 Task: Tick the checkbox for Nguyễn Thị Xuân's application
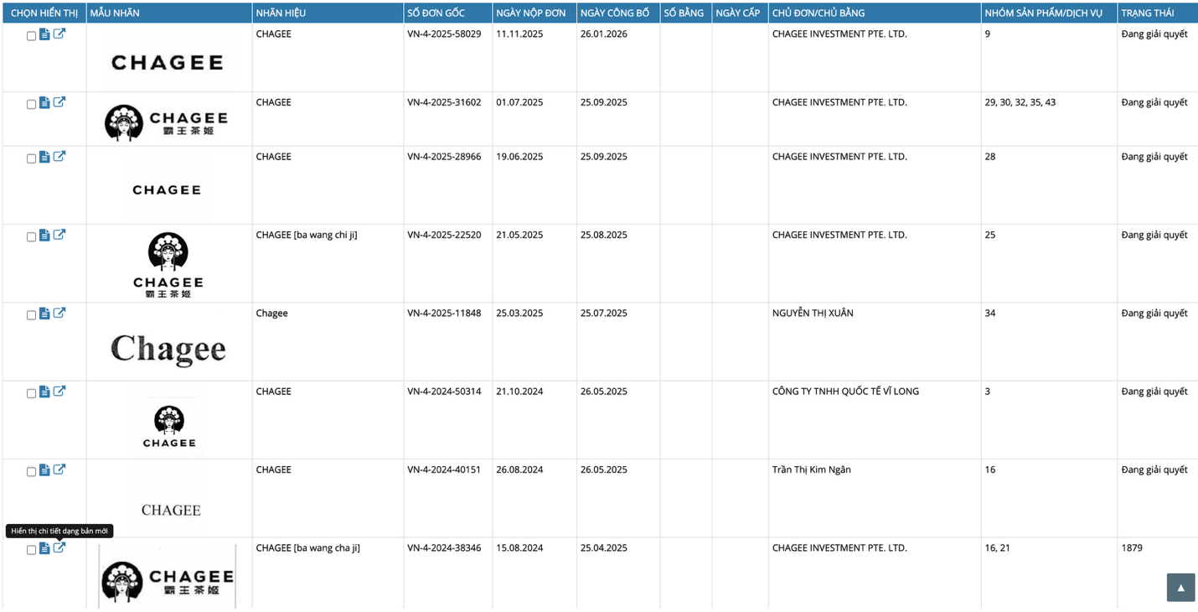[x=32, y=315]
